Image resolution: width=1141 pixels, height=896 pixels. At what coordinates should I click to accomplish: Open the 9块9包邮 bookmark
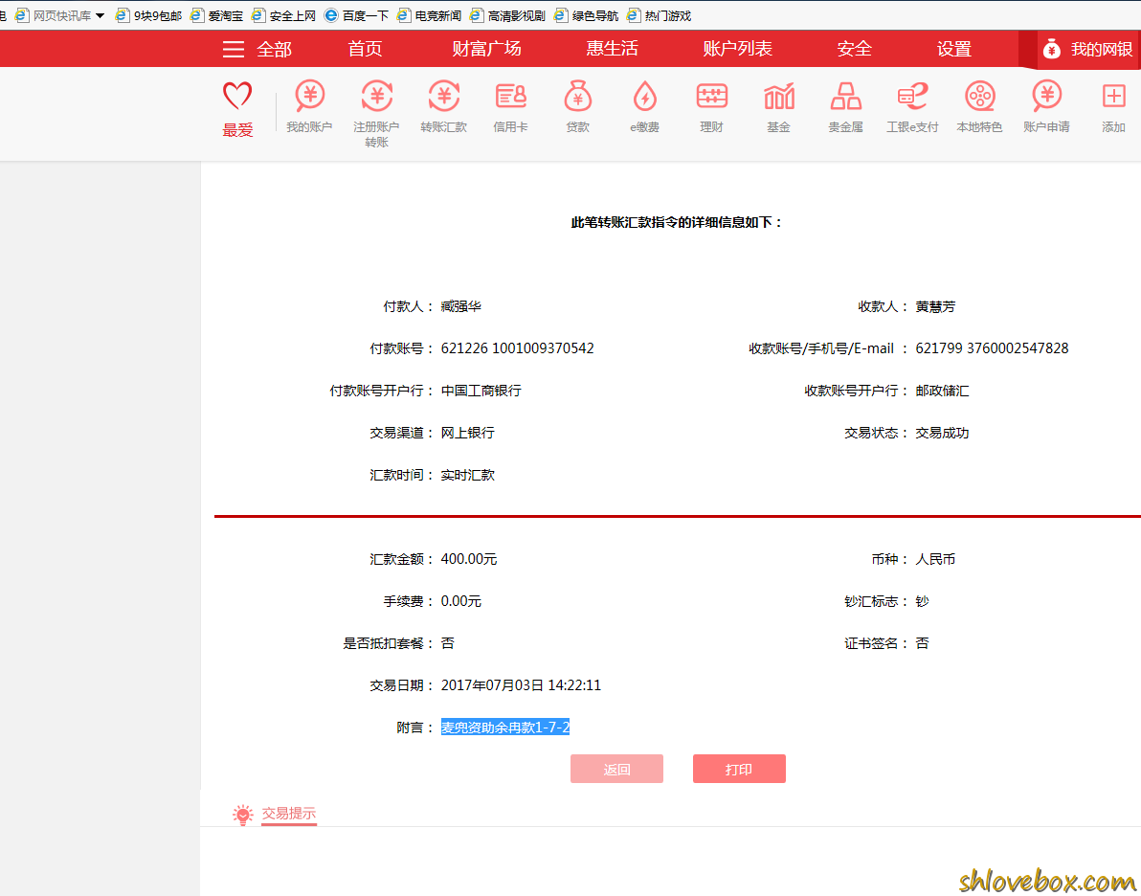pos(149,15)
